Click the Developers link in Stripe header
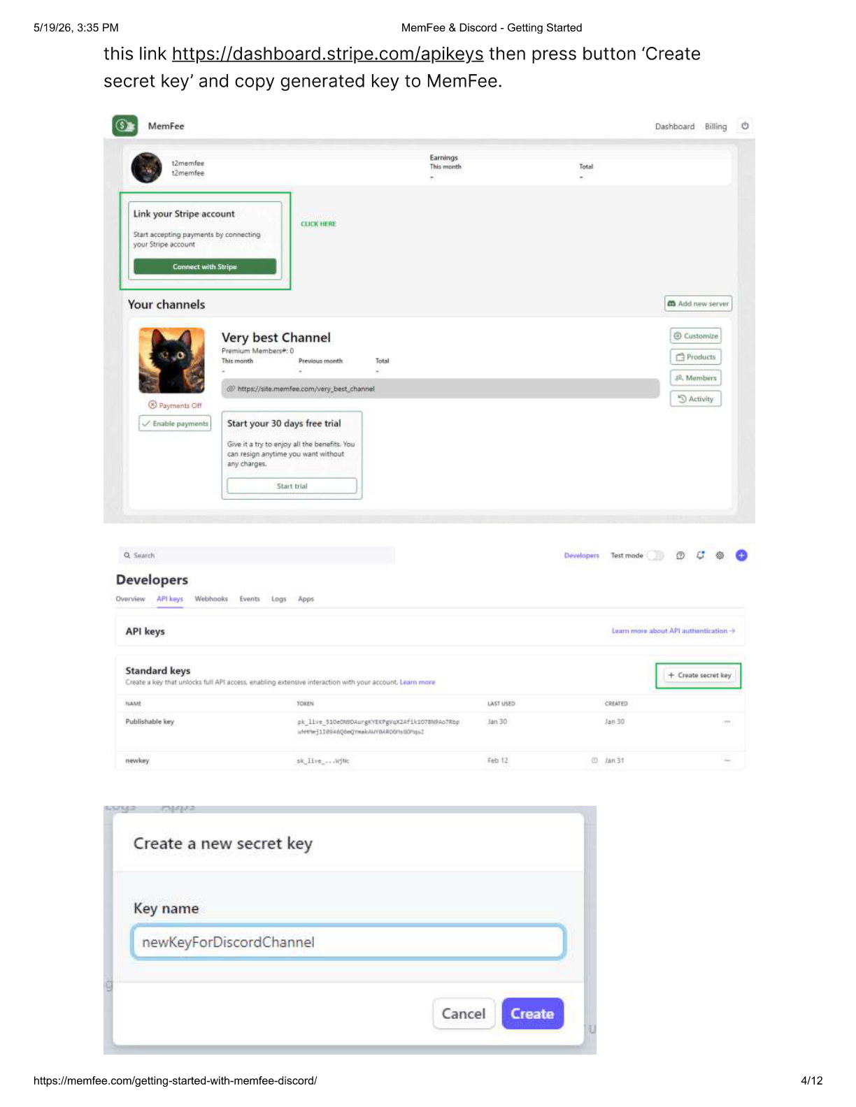856x1107 pixels. pos(582,556)
